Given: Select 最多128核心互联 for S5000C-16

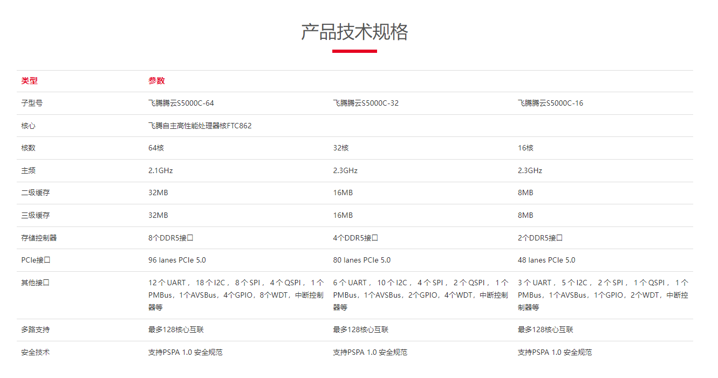Looking at the screenshot, I should click(545, 329).
